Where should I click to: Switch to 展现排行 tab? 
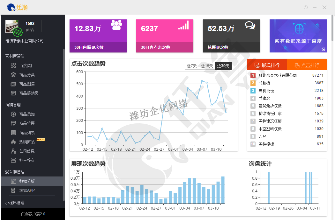[267, 65]
